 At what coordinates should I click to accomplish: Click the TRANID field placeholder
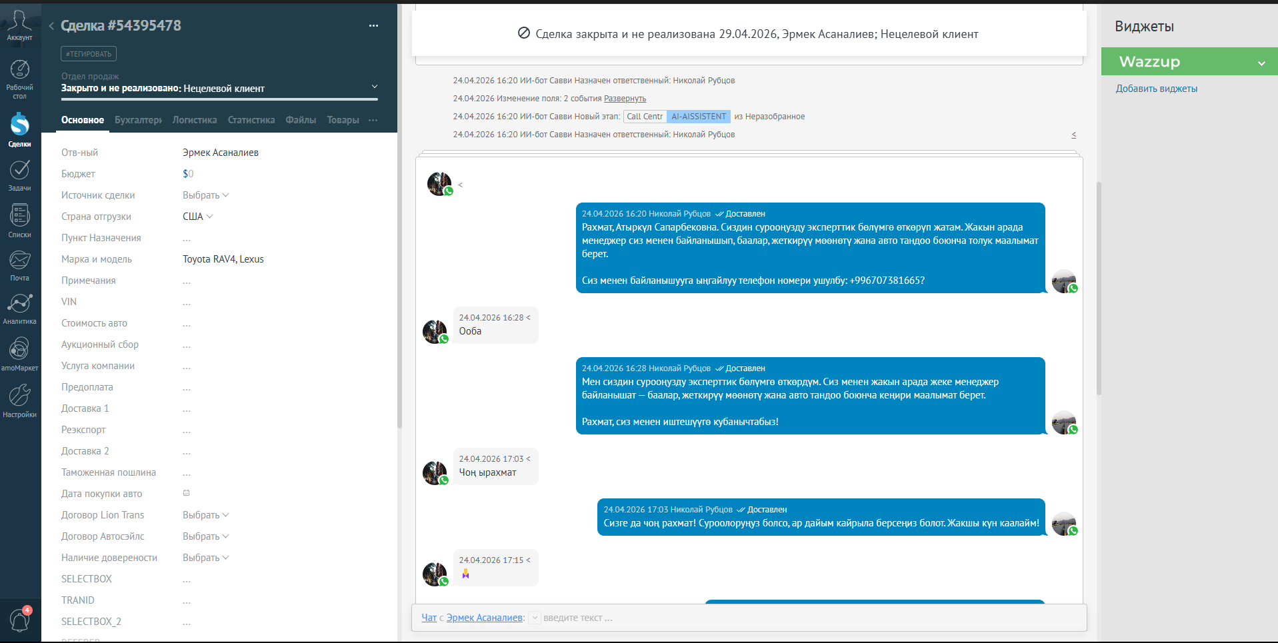(187, 601)
